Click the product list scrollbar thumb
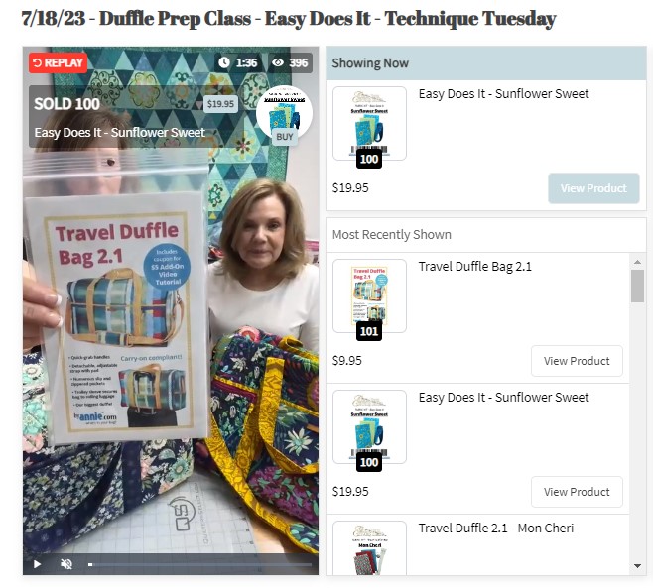The width and height of the screenshot is (653, 588). (x=637, y=286)
